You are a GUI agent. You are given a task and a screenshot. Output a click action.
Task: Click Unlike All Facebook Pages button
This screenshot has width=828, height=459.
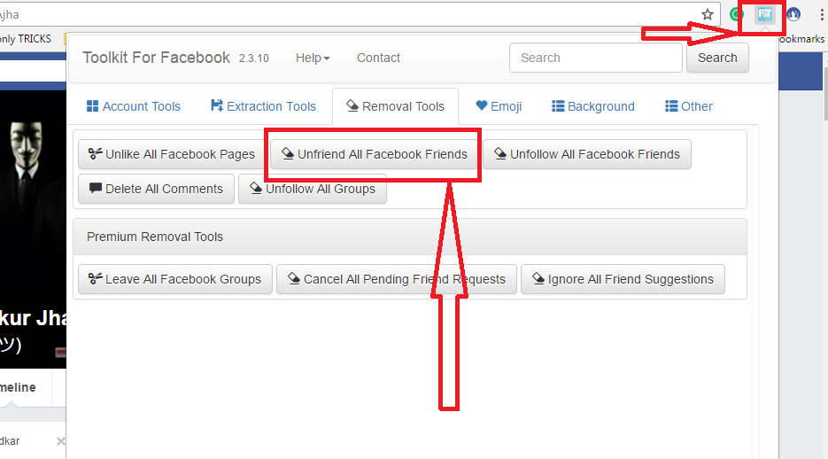coord(172,154)
